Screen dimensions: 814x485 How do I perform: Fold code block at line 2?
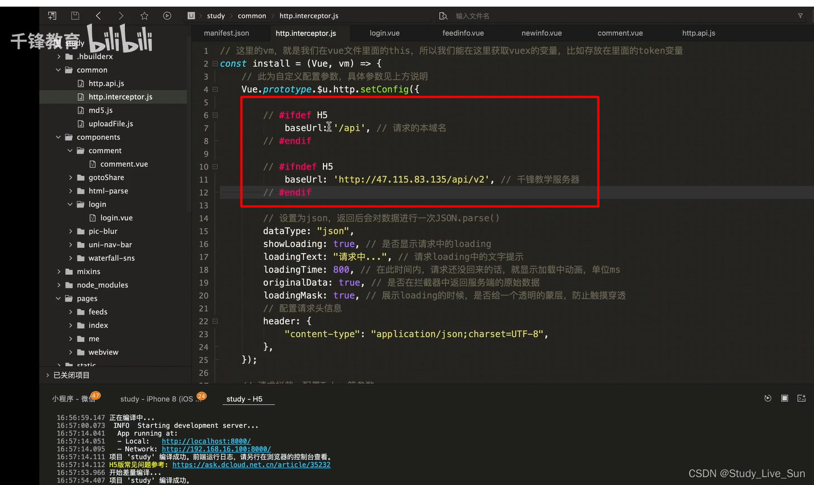click(x=215, y=64)
